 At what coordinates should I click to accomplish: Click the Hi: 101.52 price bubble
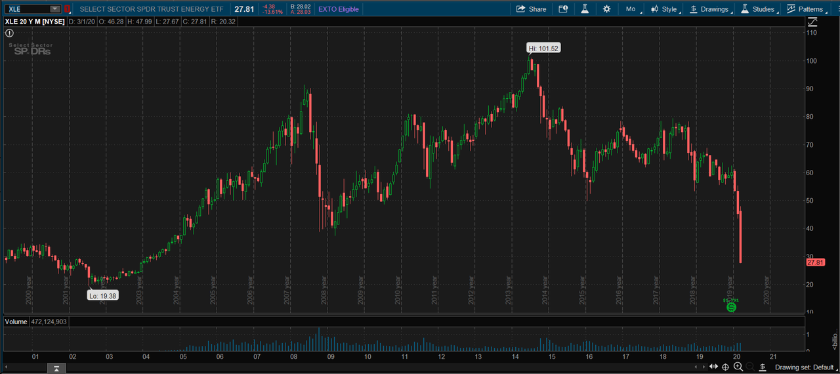544,49
